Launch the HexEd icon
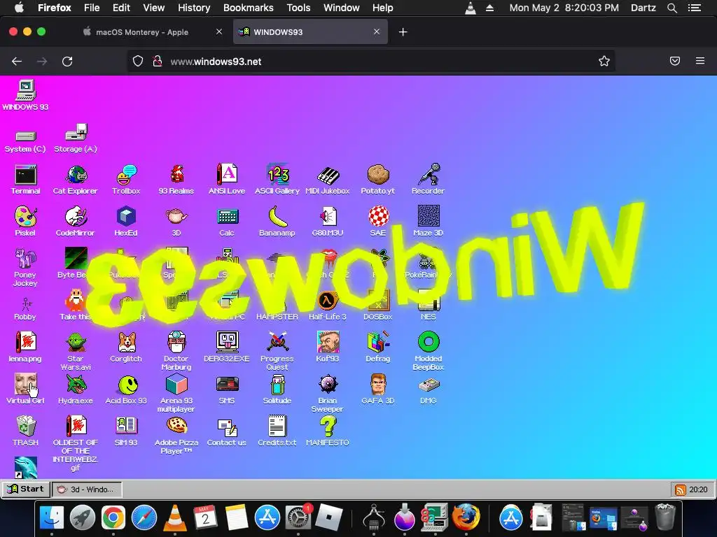Screen dimensions: 717x537 pos(126,217)
